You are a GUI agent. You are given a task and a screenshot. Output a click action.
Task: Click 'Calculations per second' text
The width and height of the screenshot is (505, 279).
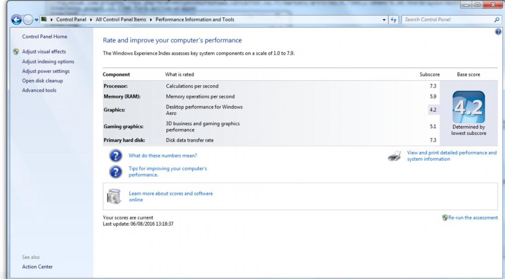192,86
